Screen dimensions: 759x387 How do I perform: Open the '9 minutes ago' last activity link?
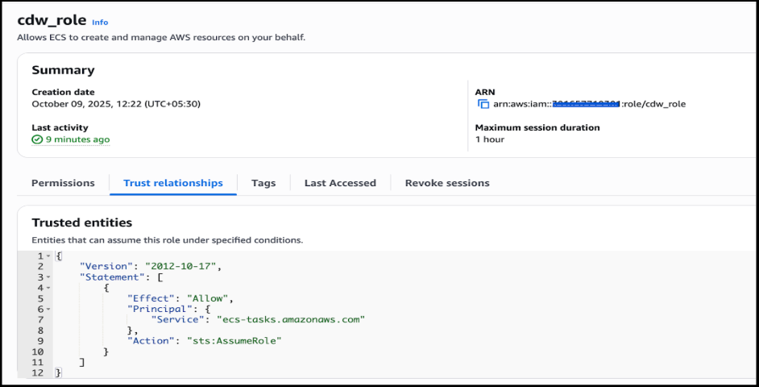click(77, 139)
